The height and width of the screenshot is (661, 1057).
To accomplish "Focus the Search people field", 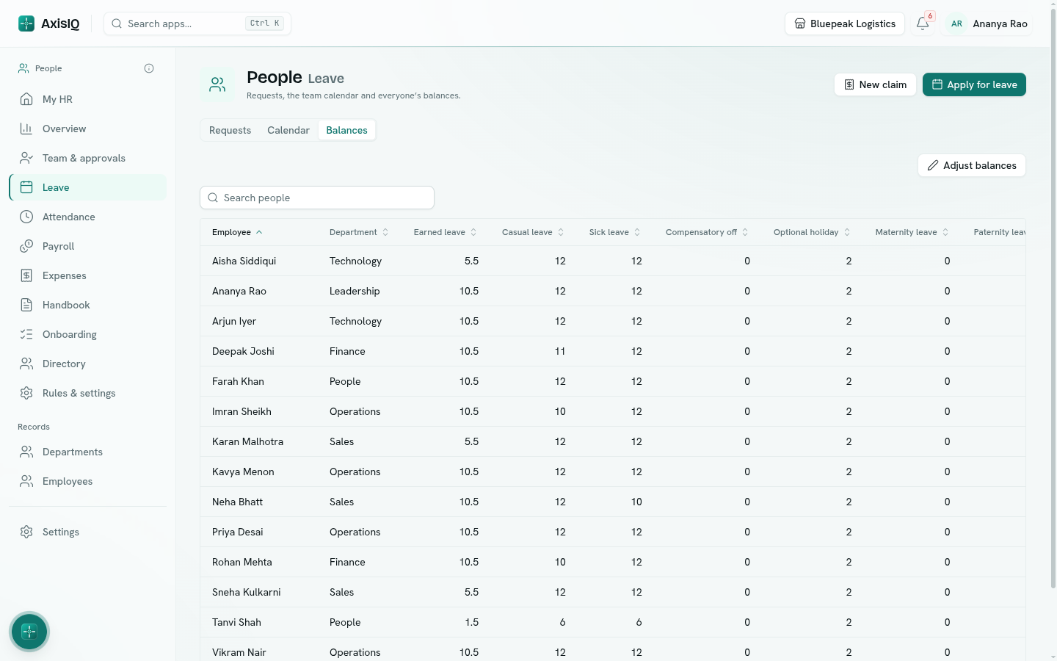I will (x=317, y=198).
